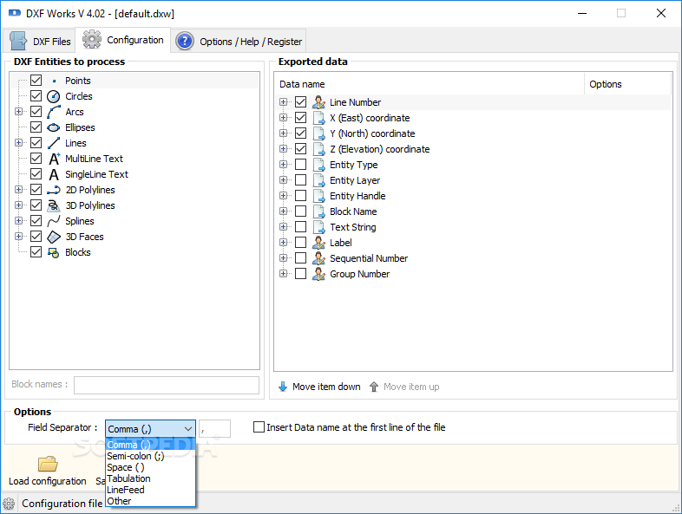The width and height of the screenshot is (682, 514).
Task: Select the Configuration tab
Action: pos(123,40)
